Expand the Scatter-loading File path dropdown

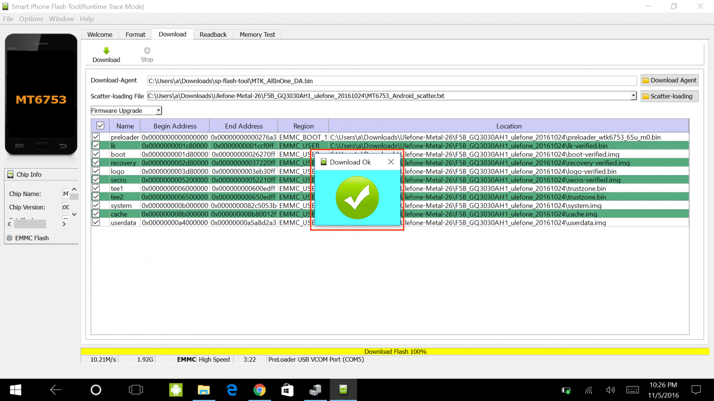(633, 96)
